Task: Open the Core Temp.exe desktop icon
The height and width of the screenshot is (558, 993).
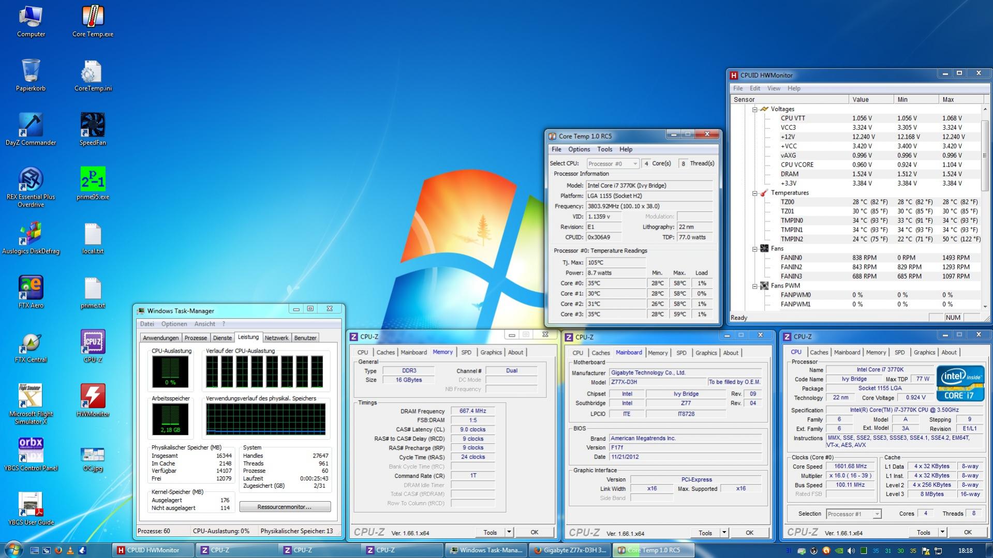Action: tap(93, 21)
